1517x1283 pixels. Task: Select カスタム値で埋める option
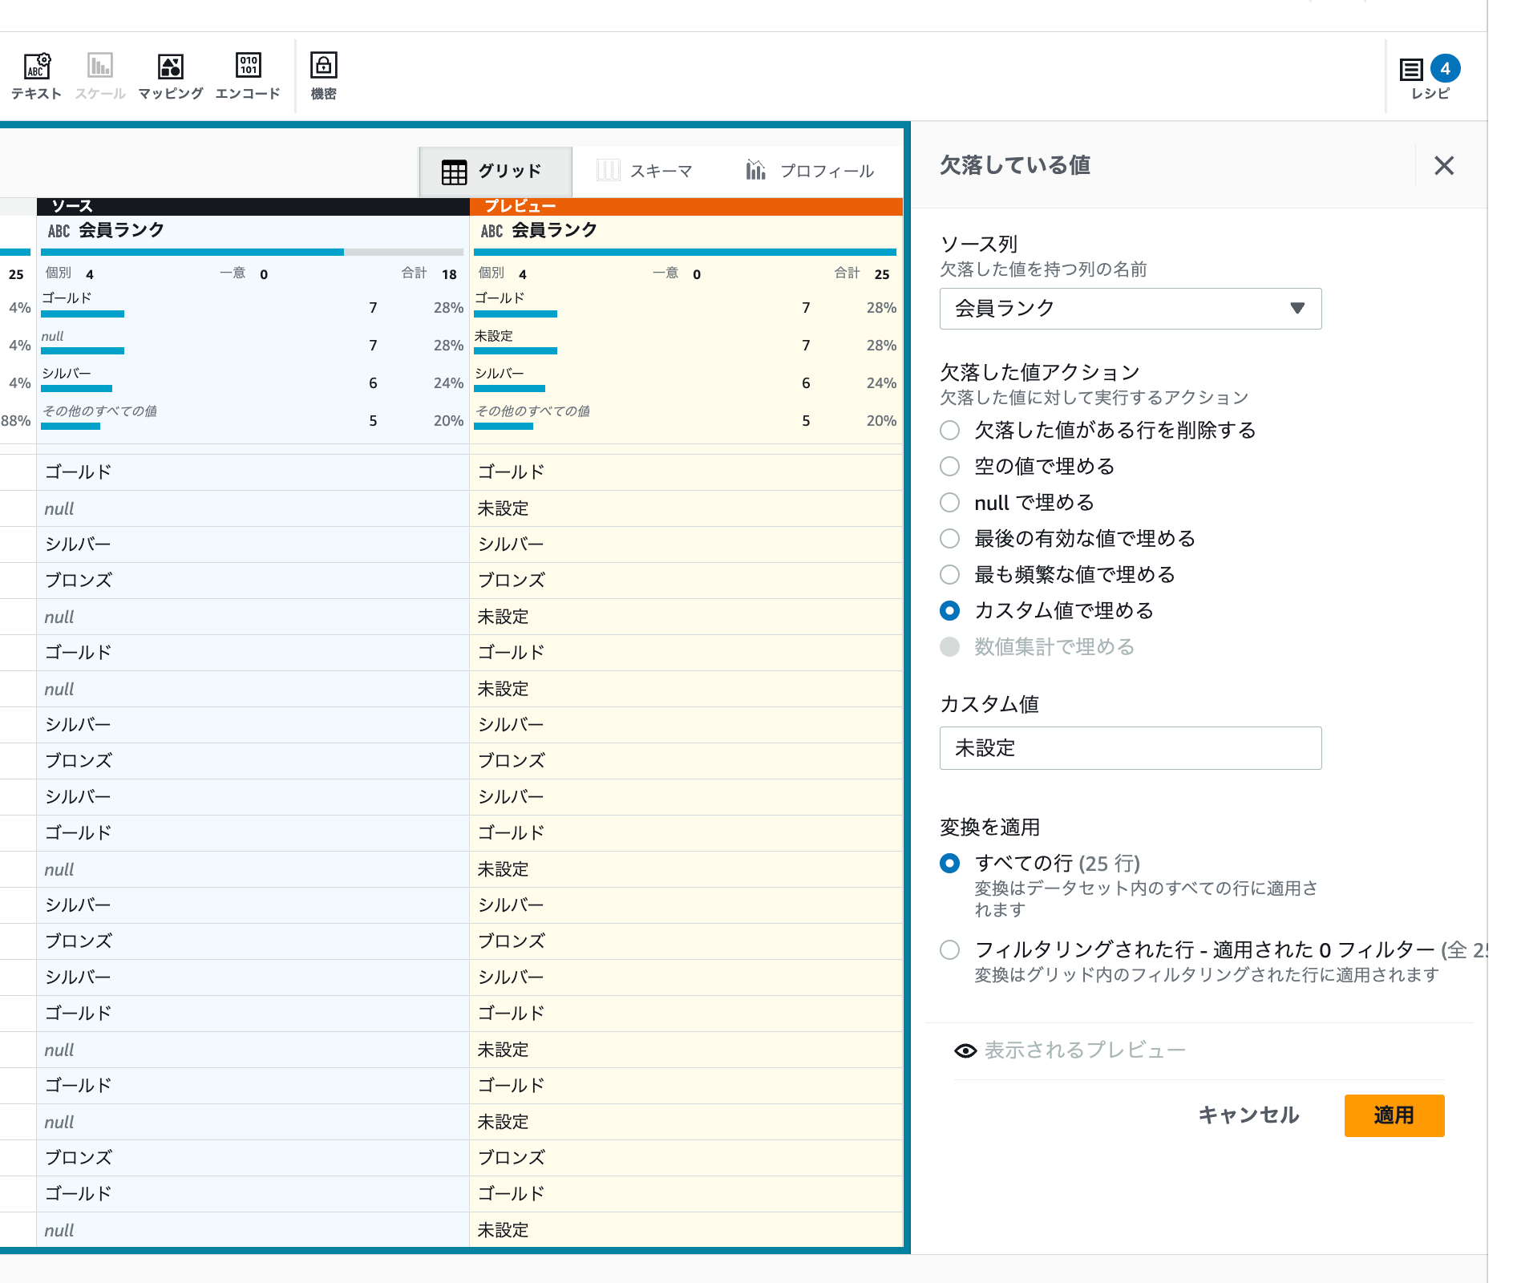pos(949,611)
